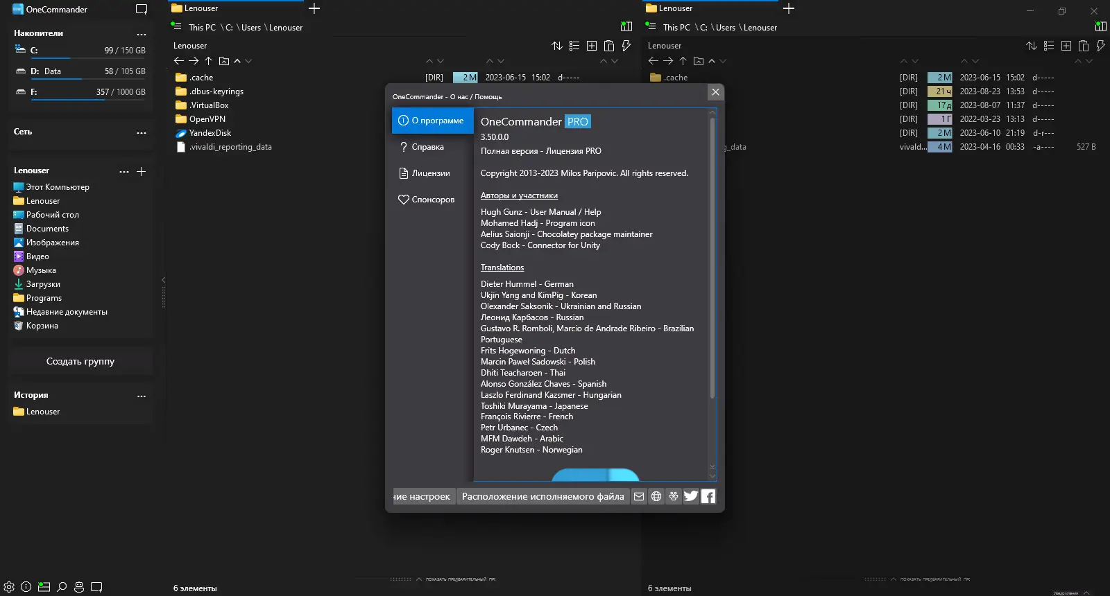Switch to the 'Лицензии' tab
The height and width of the screenshot is (596, 1110).
[432, 173]
